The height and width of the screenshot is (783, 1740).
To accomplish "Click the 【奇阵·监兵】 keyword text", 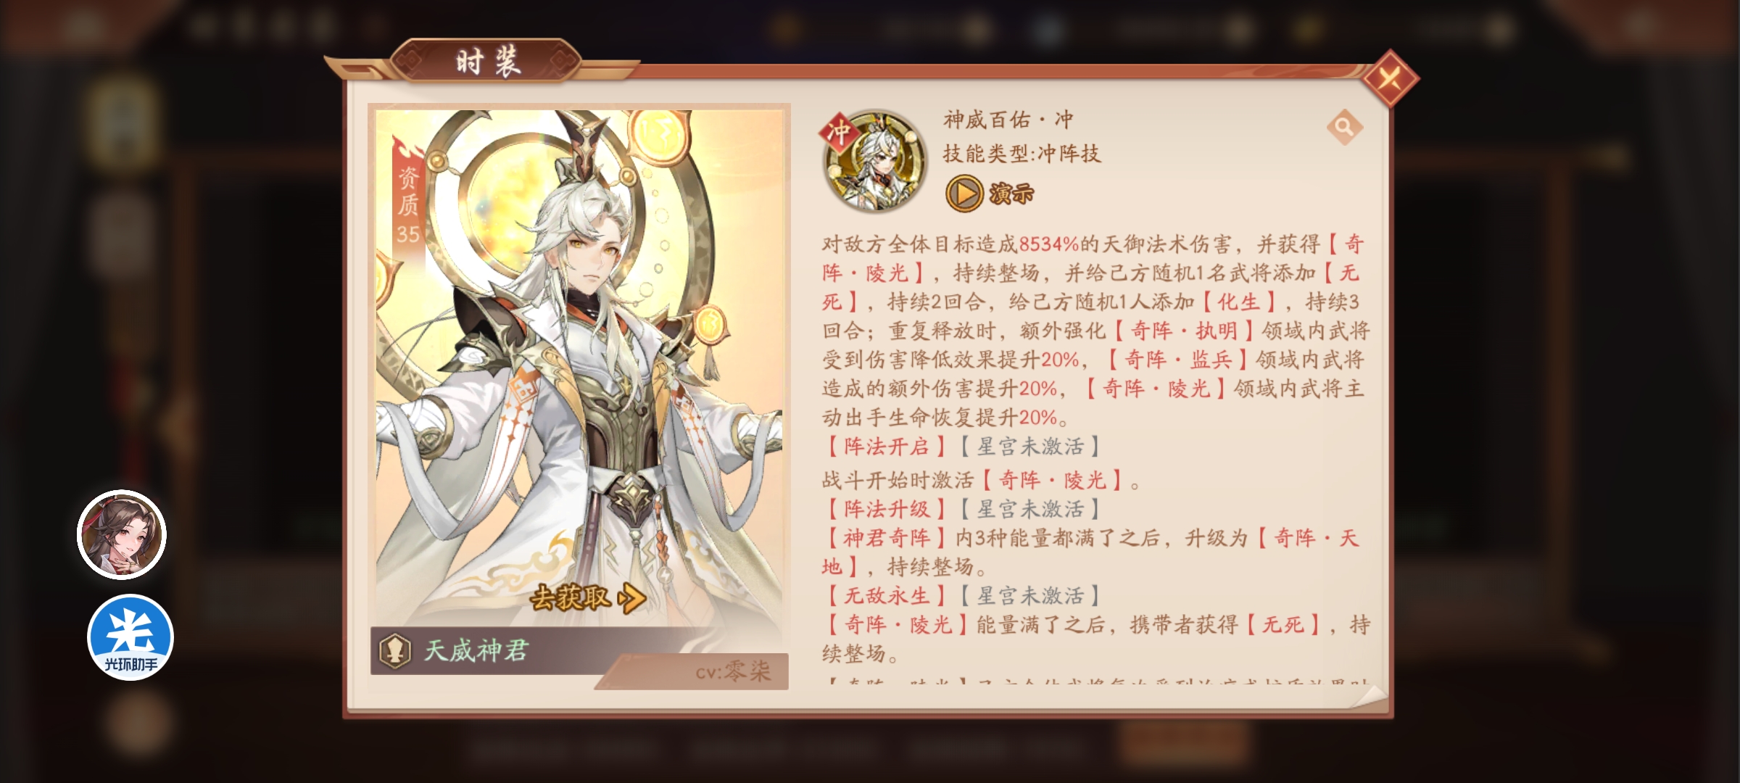I will pos(1176,360).
